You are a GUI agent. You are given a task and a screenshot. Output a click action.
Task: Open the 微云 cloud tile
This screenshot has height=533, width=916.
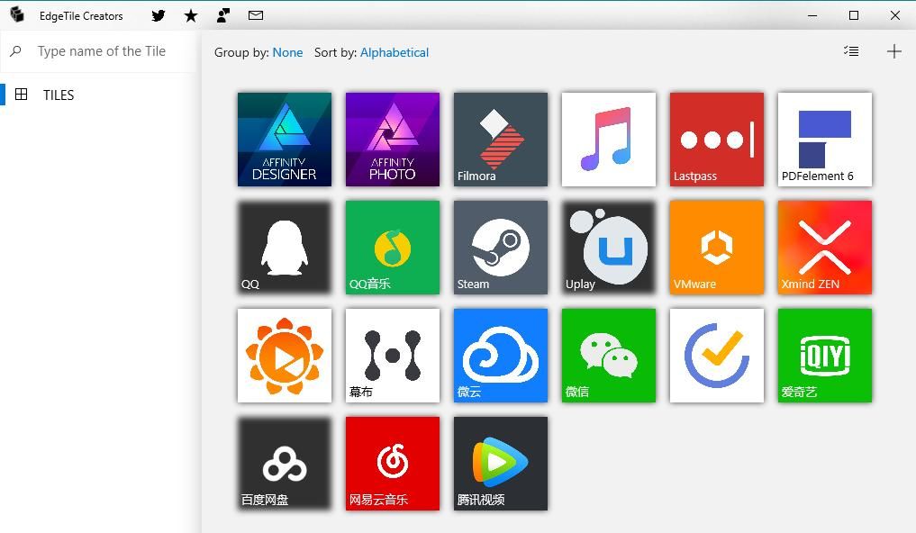(501, 356)
